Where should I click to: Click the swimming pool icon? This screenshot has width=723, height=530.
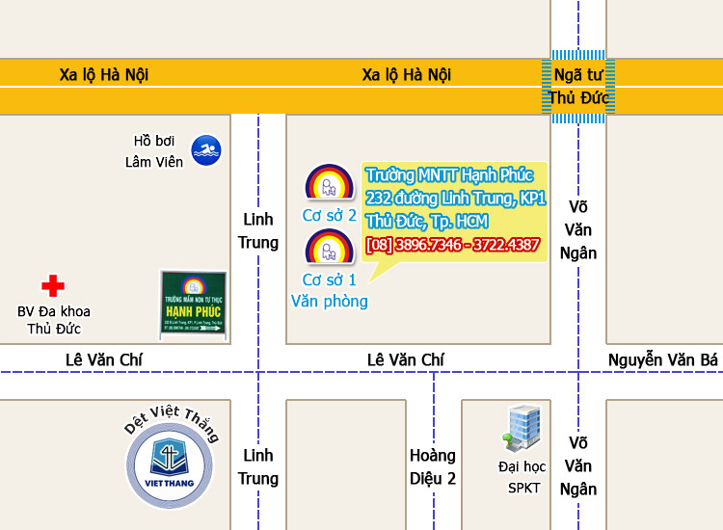[x=206, y=150]
